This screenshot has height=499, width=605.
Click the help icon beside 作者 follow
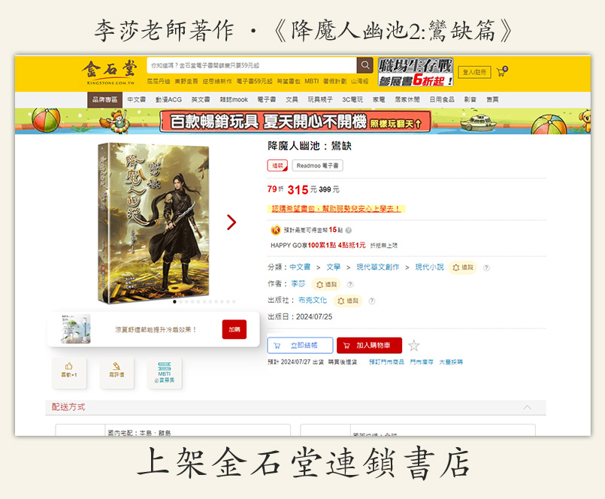click(x=350, y=284)
